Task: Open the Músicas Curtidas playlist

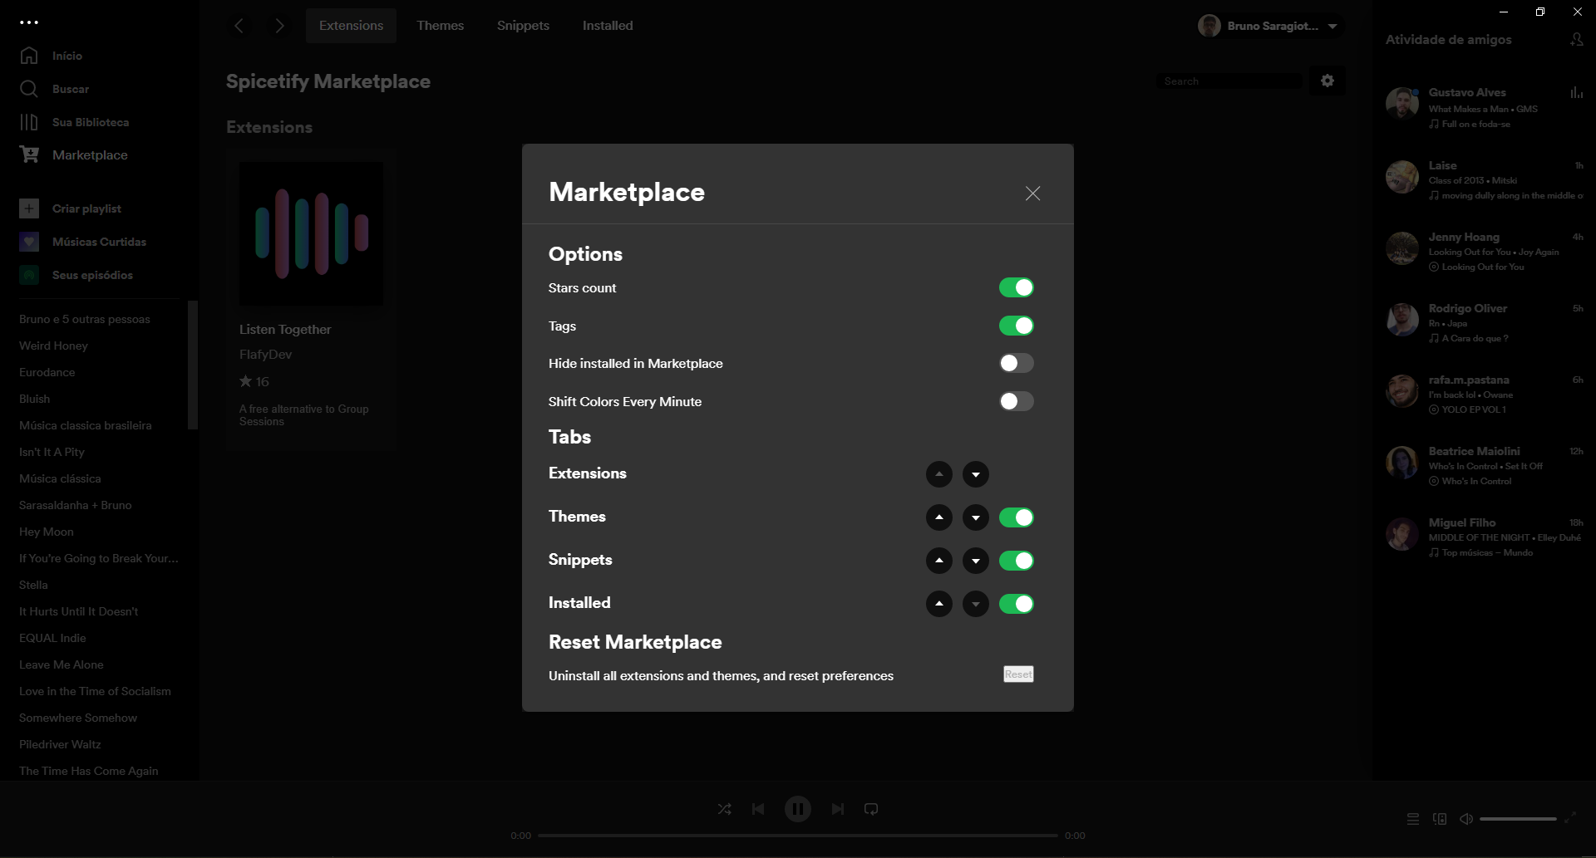Action: 99,241
